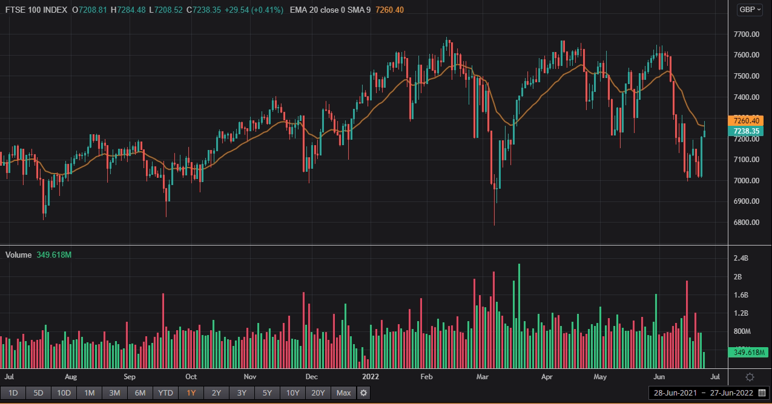Click the 28-Jun-2021 – 27-Jun-2022 date range field
Screen dimensions: 772x404
tap(709, 393)
